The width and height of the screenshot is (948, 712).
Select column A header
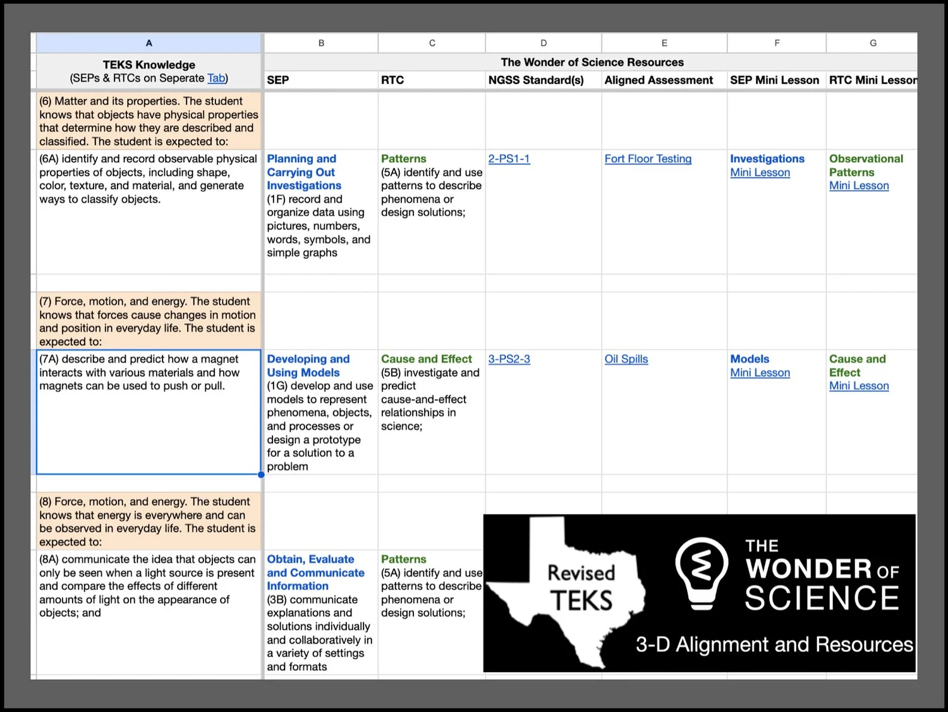(149, 42)
